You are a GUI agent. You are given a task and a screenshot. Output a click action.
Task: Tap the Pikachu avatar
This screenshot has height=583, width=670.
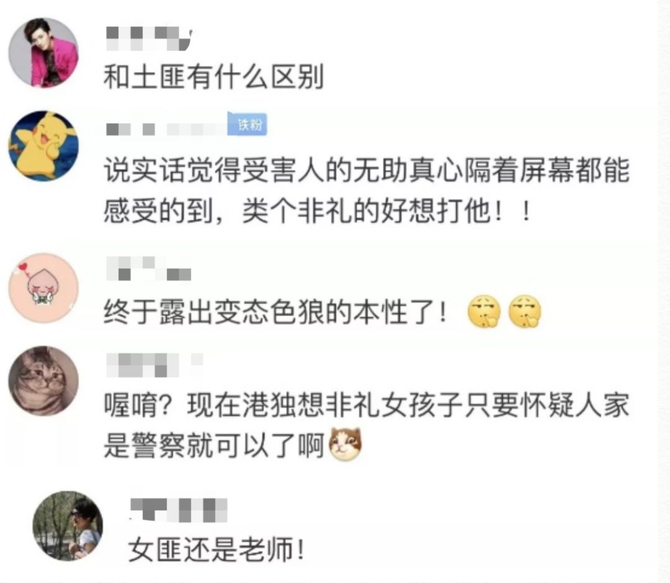(43, 146)
